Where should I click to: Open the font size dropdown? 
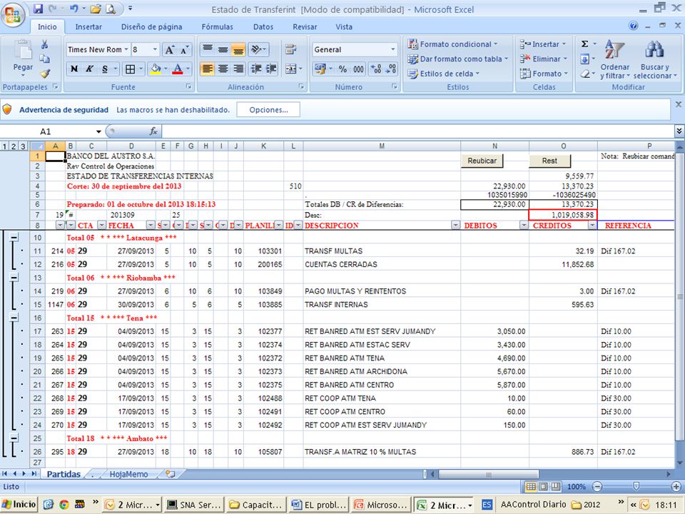[x=155, y=49]
